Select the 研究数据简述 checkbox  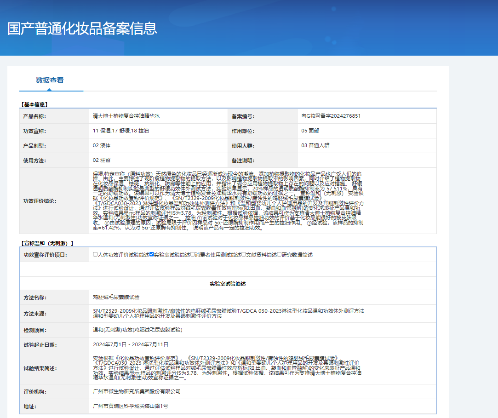[279, 254]
